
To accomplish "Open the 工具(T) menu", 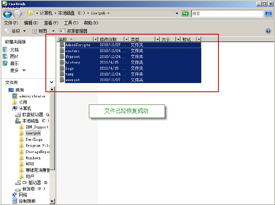I will point(71,23).
